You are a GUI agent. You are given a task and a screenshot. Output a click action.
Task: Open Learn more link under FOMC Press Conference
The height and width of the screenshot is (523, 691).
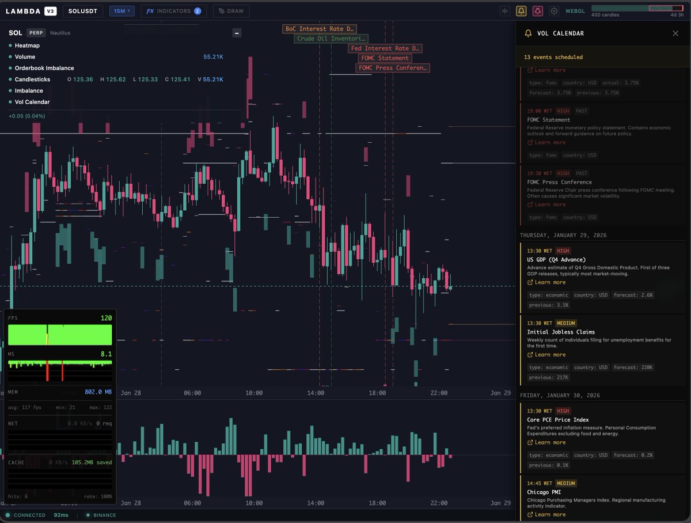point(546,204)
